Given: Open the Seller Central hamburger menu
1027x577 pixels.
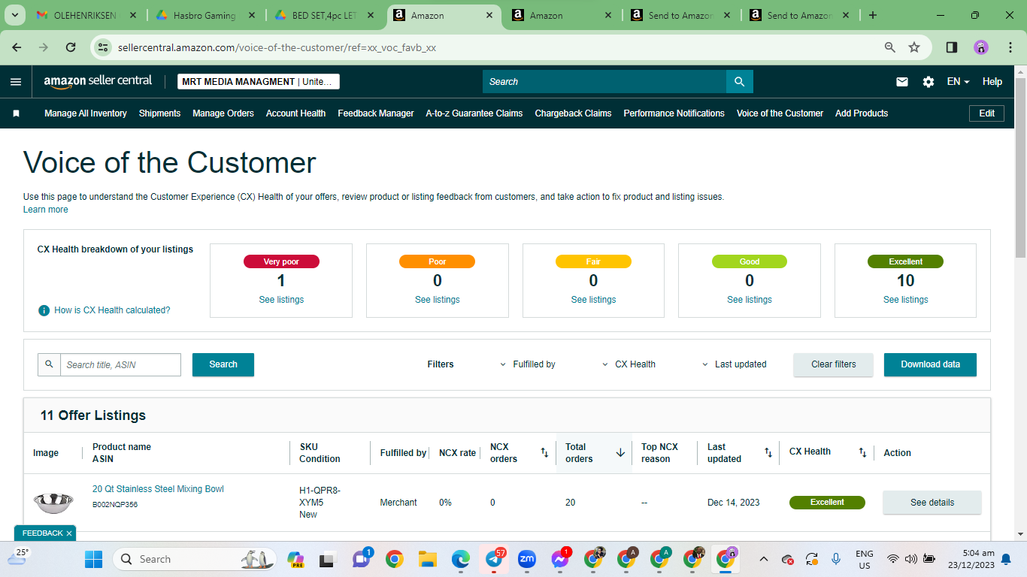Looking at the screenshot, I should click(x=16, y=82).
